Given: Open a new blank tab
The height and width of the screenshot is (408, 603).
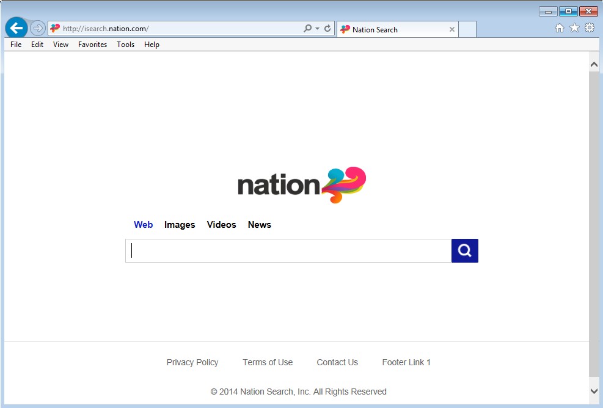Looking at the screenshot, I should coord(467,29).
